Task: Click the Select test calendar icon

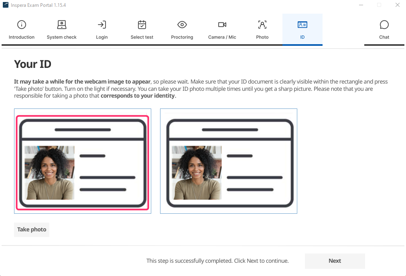Action: (x=142, y=25)
